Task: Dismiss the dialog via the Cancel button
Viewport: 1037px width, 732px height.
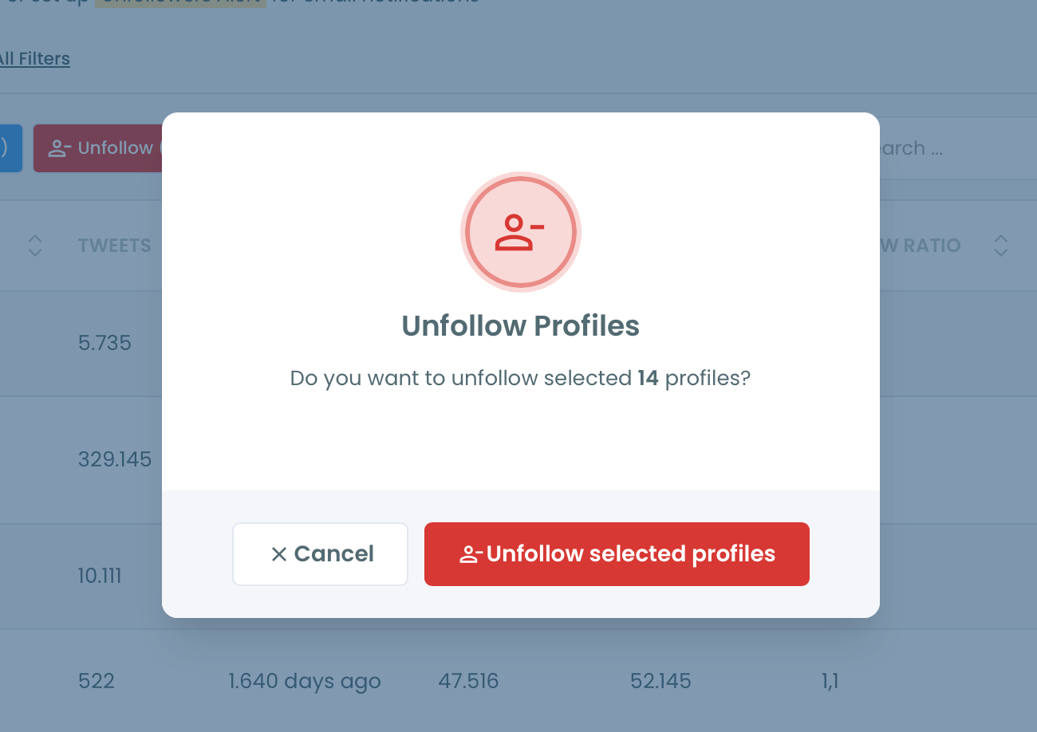Action: [319, 553]
